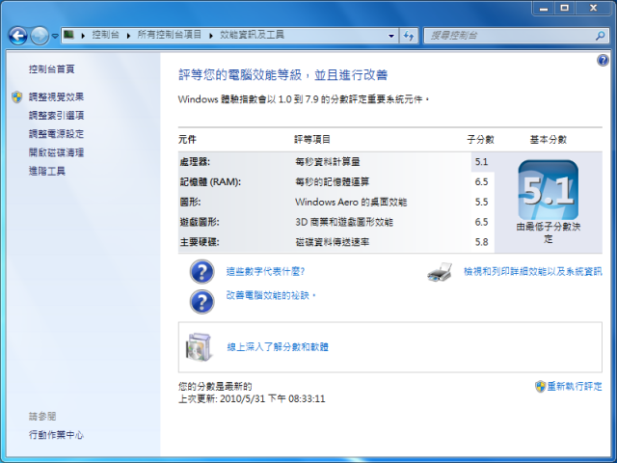
Task: Click the 處理器 row label
Action: [195, 162]
